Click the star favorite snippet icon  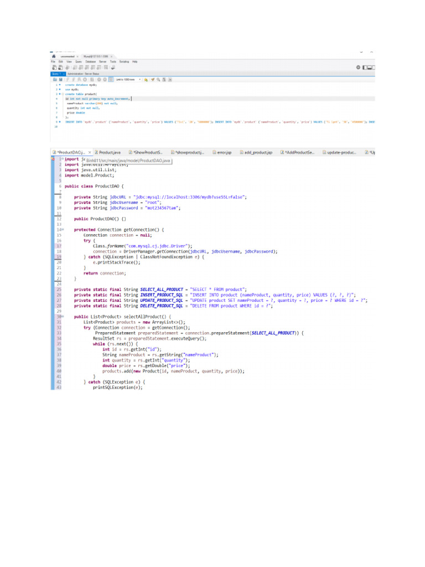click(x=145, y=79)
